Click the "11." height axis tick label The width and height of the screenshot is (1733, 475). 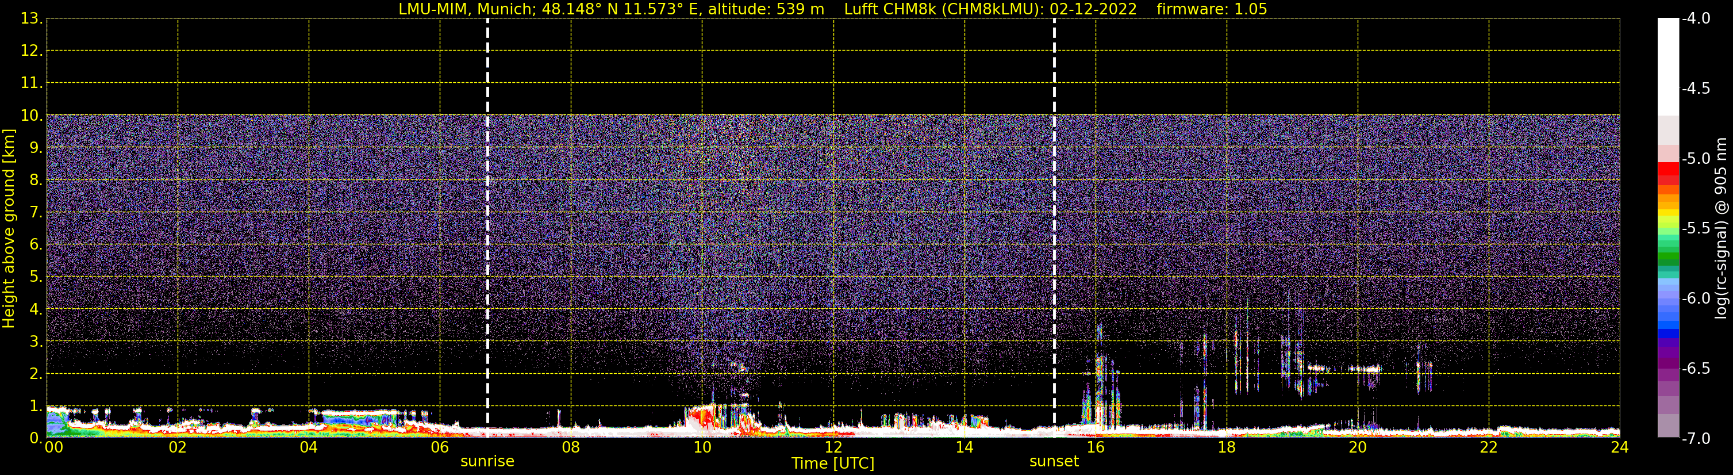pyautogui.click(x=32, y=83)
